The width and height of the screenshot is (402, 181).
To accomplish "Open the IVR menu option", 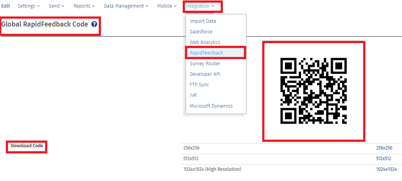I will coord(193,95).
